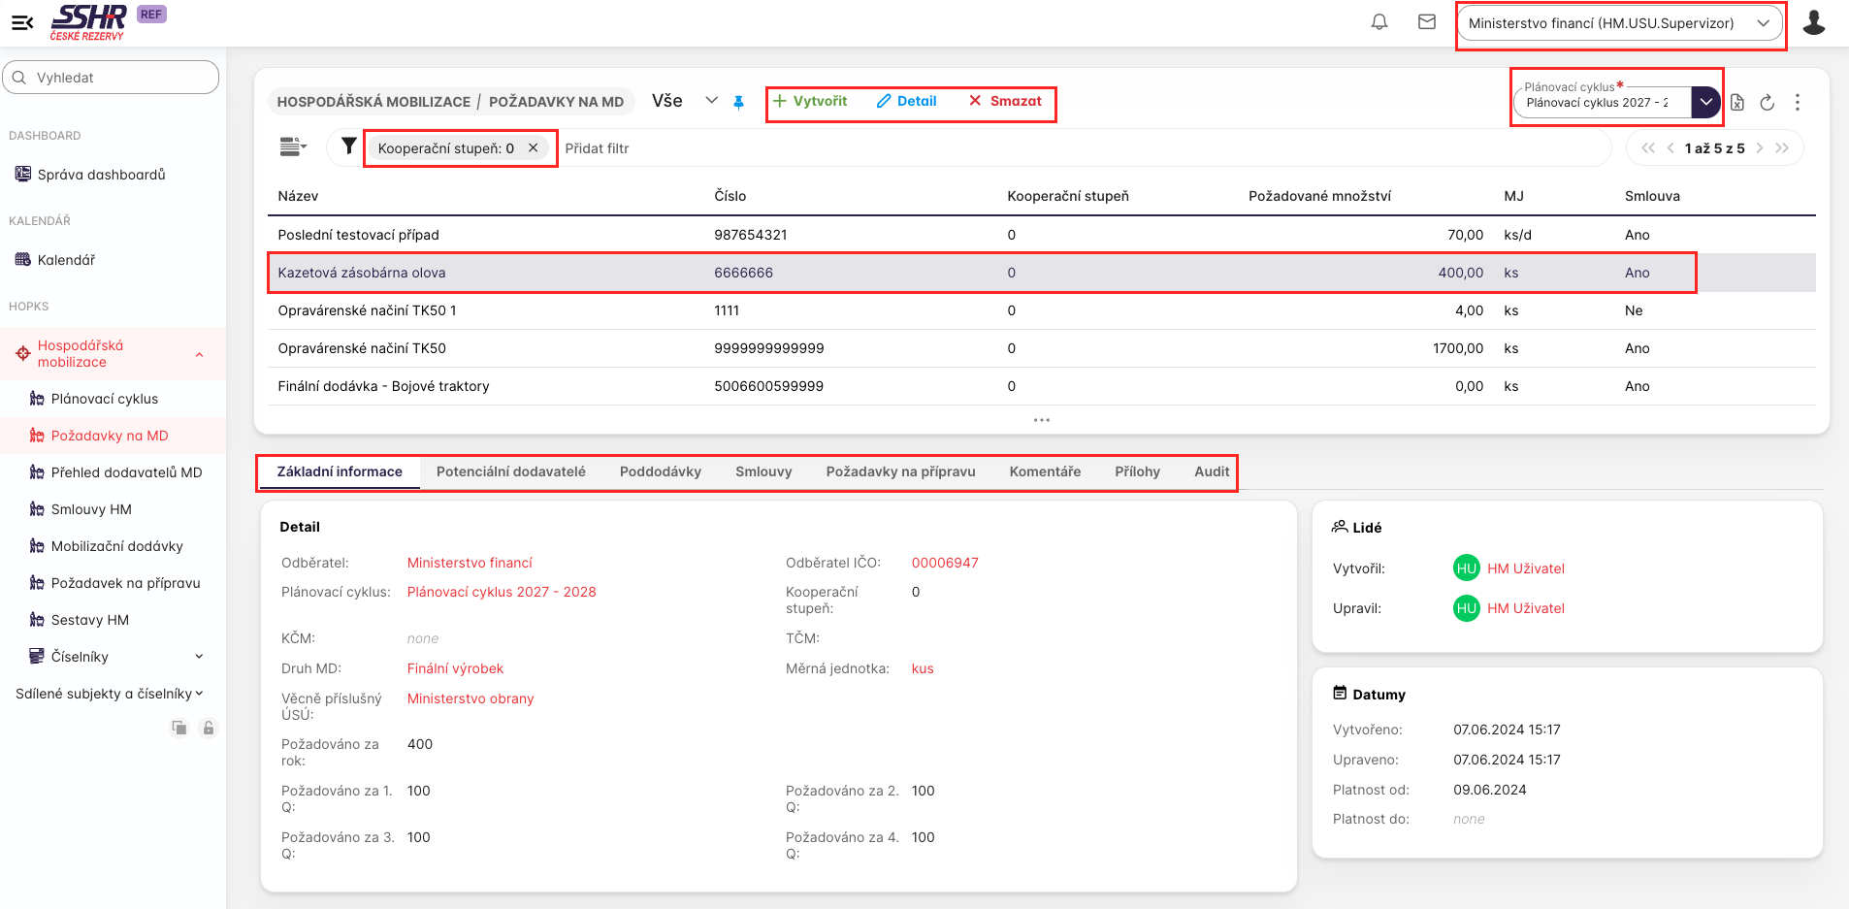Open the Vše view dropdown chevron
The image size is (1849, 909).
711,101
